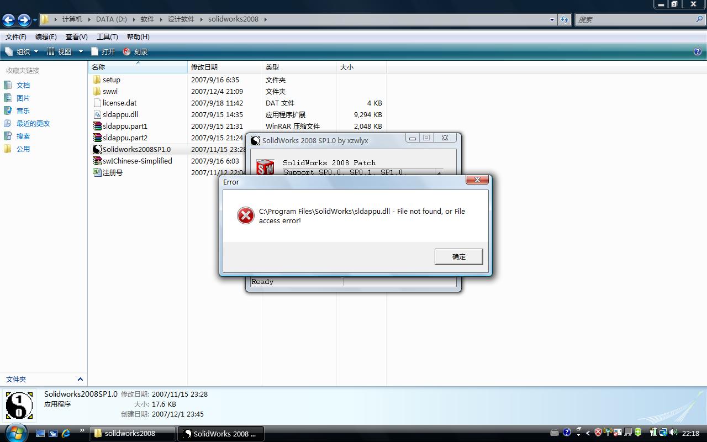
Task: Click the Explorer forward arrow button
Action: 24,20
